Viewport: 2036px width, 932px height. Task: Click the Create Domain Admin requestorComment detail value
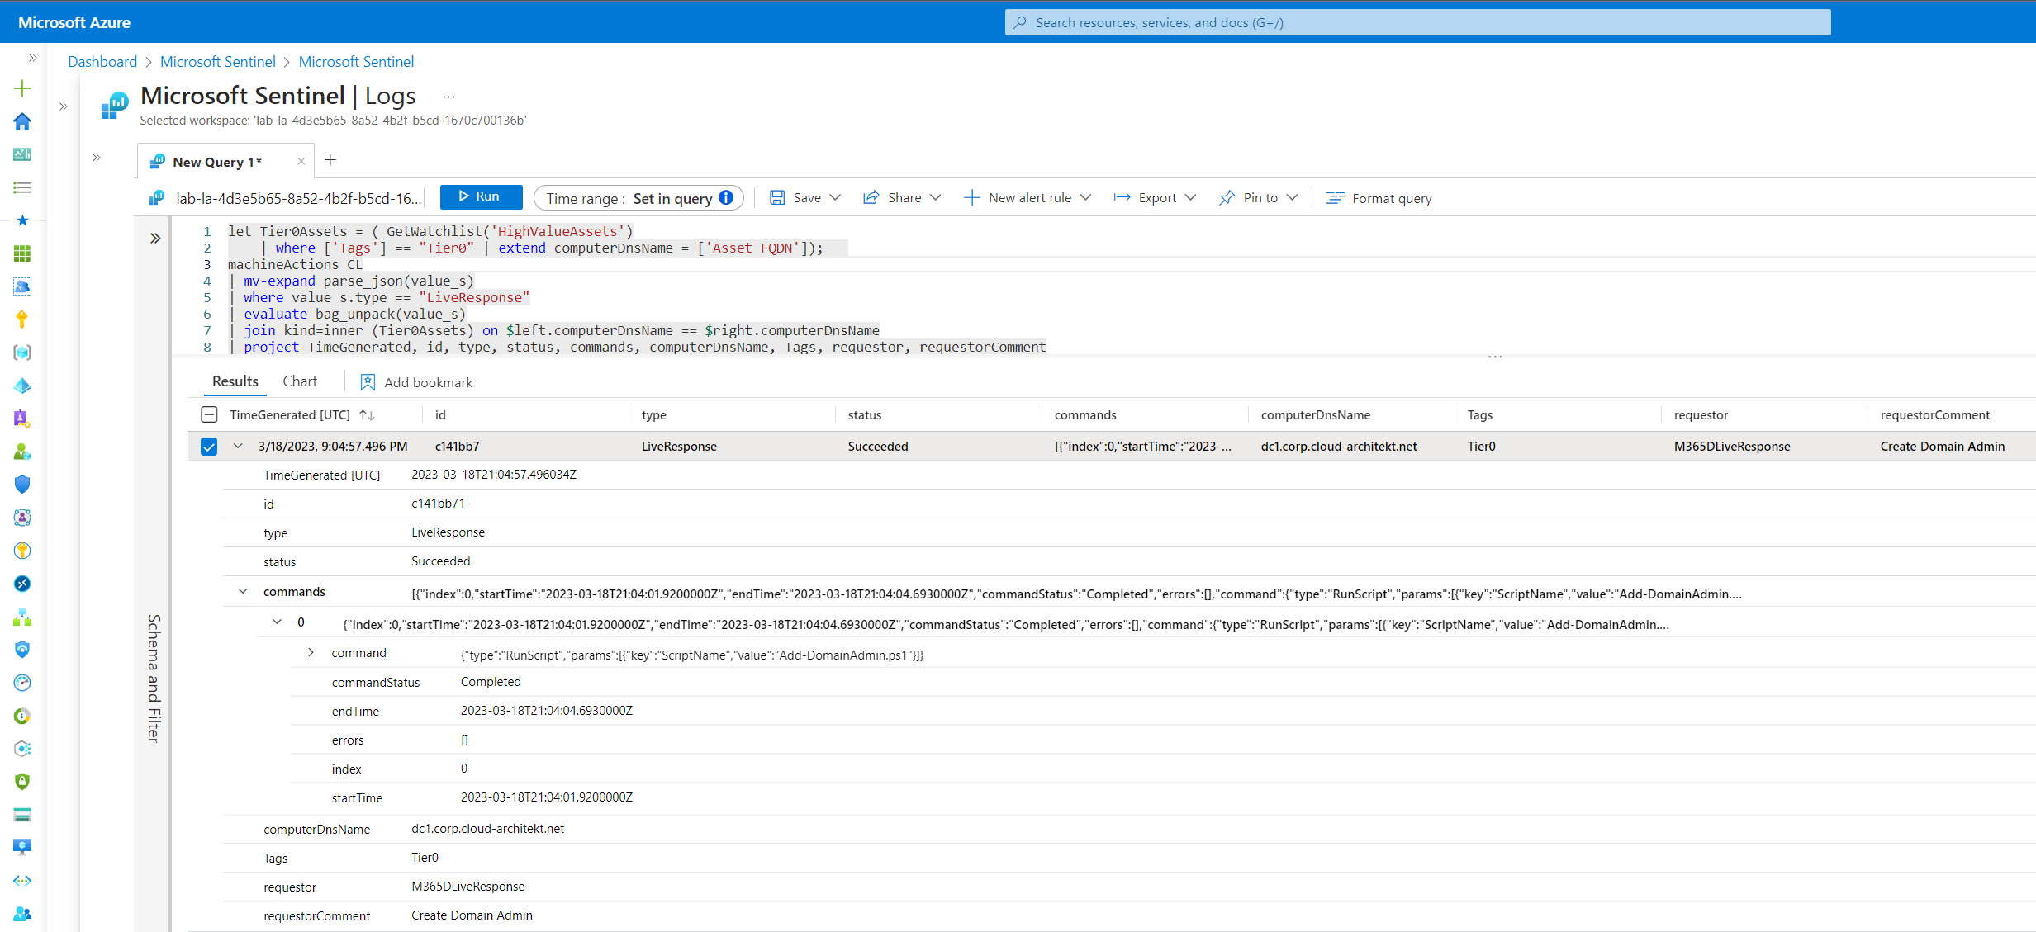(x=472, y=915)
